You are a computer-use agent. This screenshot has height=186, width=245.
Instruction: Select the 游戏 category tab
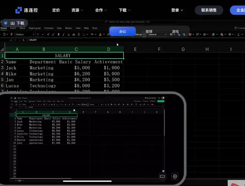(x=175, y=31)
